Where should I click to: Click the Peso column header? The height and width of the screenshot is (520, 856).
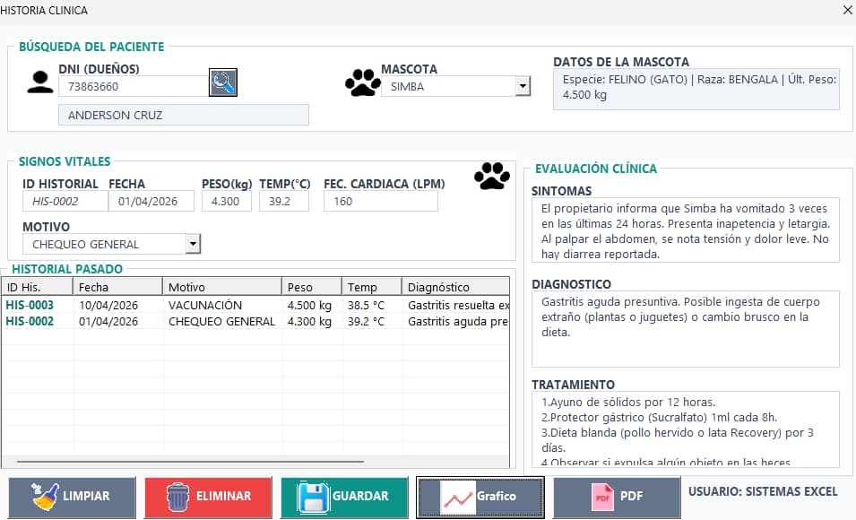tap(312, 287)
